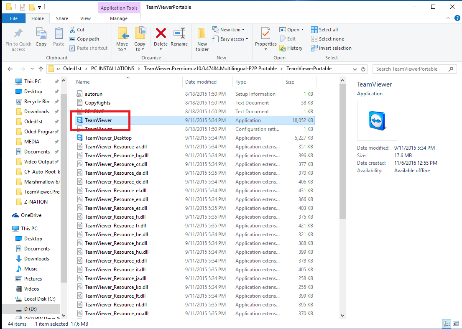Screen dimensions: 462x329
Task: Open the New item dropdown
Action: click(228, 29)
